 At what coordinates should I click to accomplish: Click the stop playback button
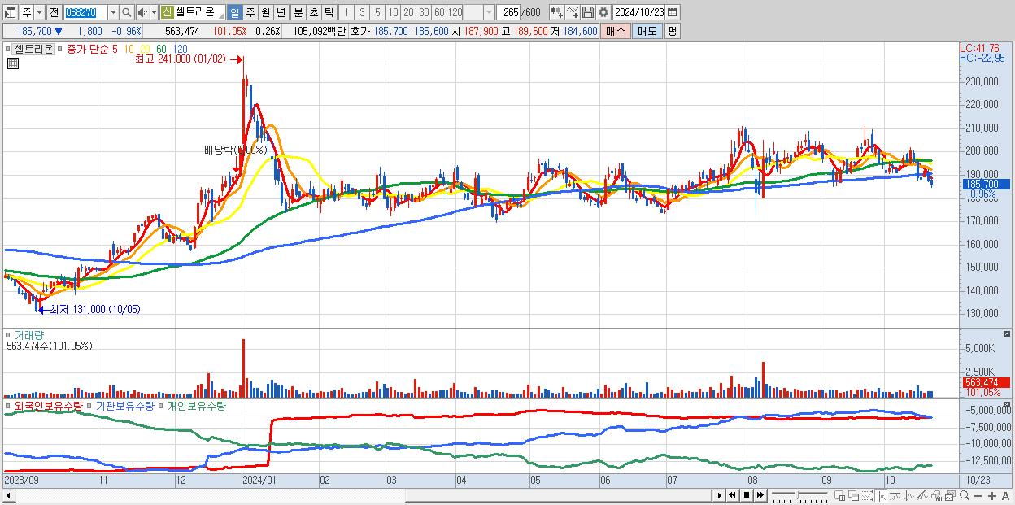click(x=746, y=495)
